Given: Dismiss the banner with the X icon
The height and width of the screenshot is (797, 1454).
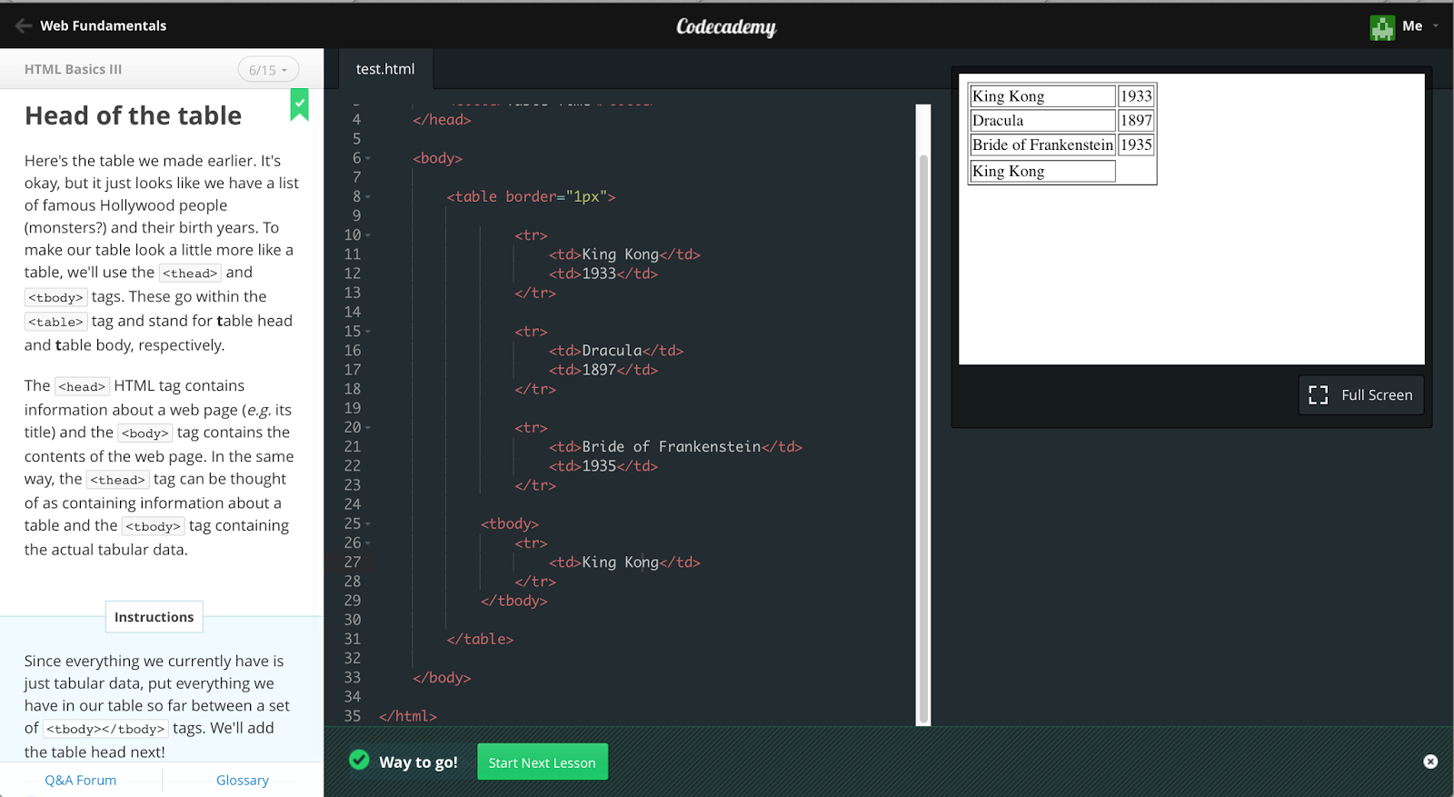Looking at the screenshot, I should [1429, 762].
